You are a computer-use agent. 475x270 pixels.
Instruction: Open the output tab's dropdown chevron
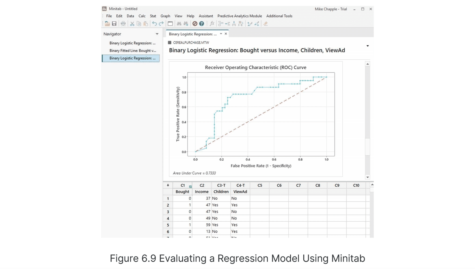coord(221,34)
